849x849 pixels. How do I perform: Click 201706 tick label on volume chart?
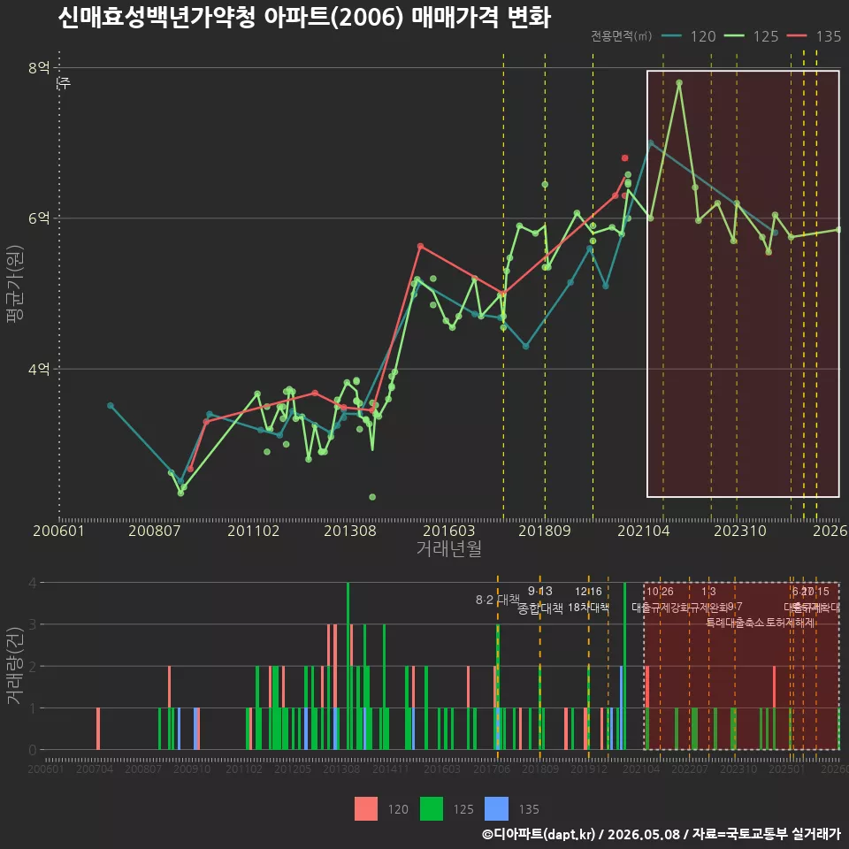coord(492,769)
